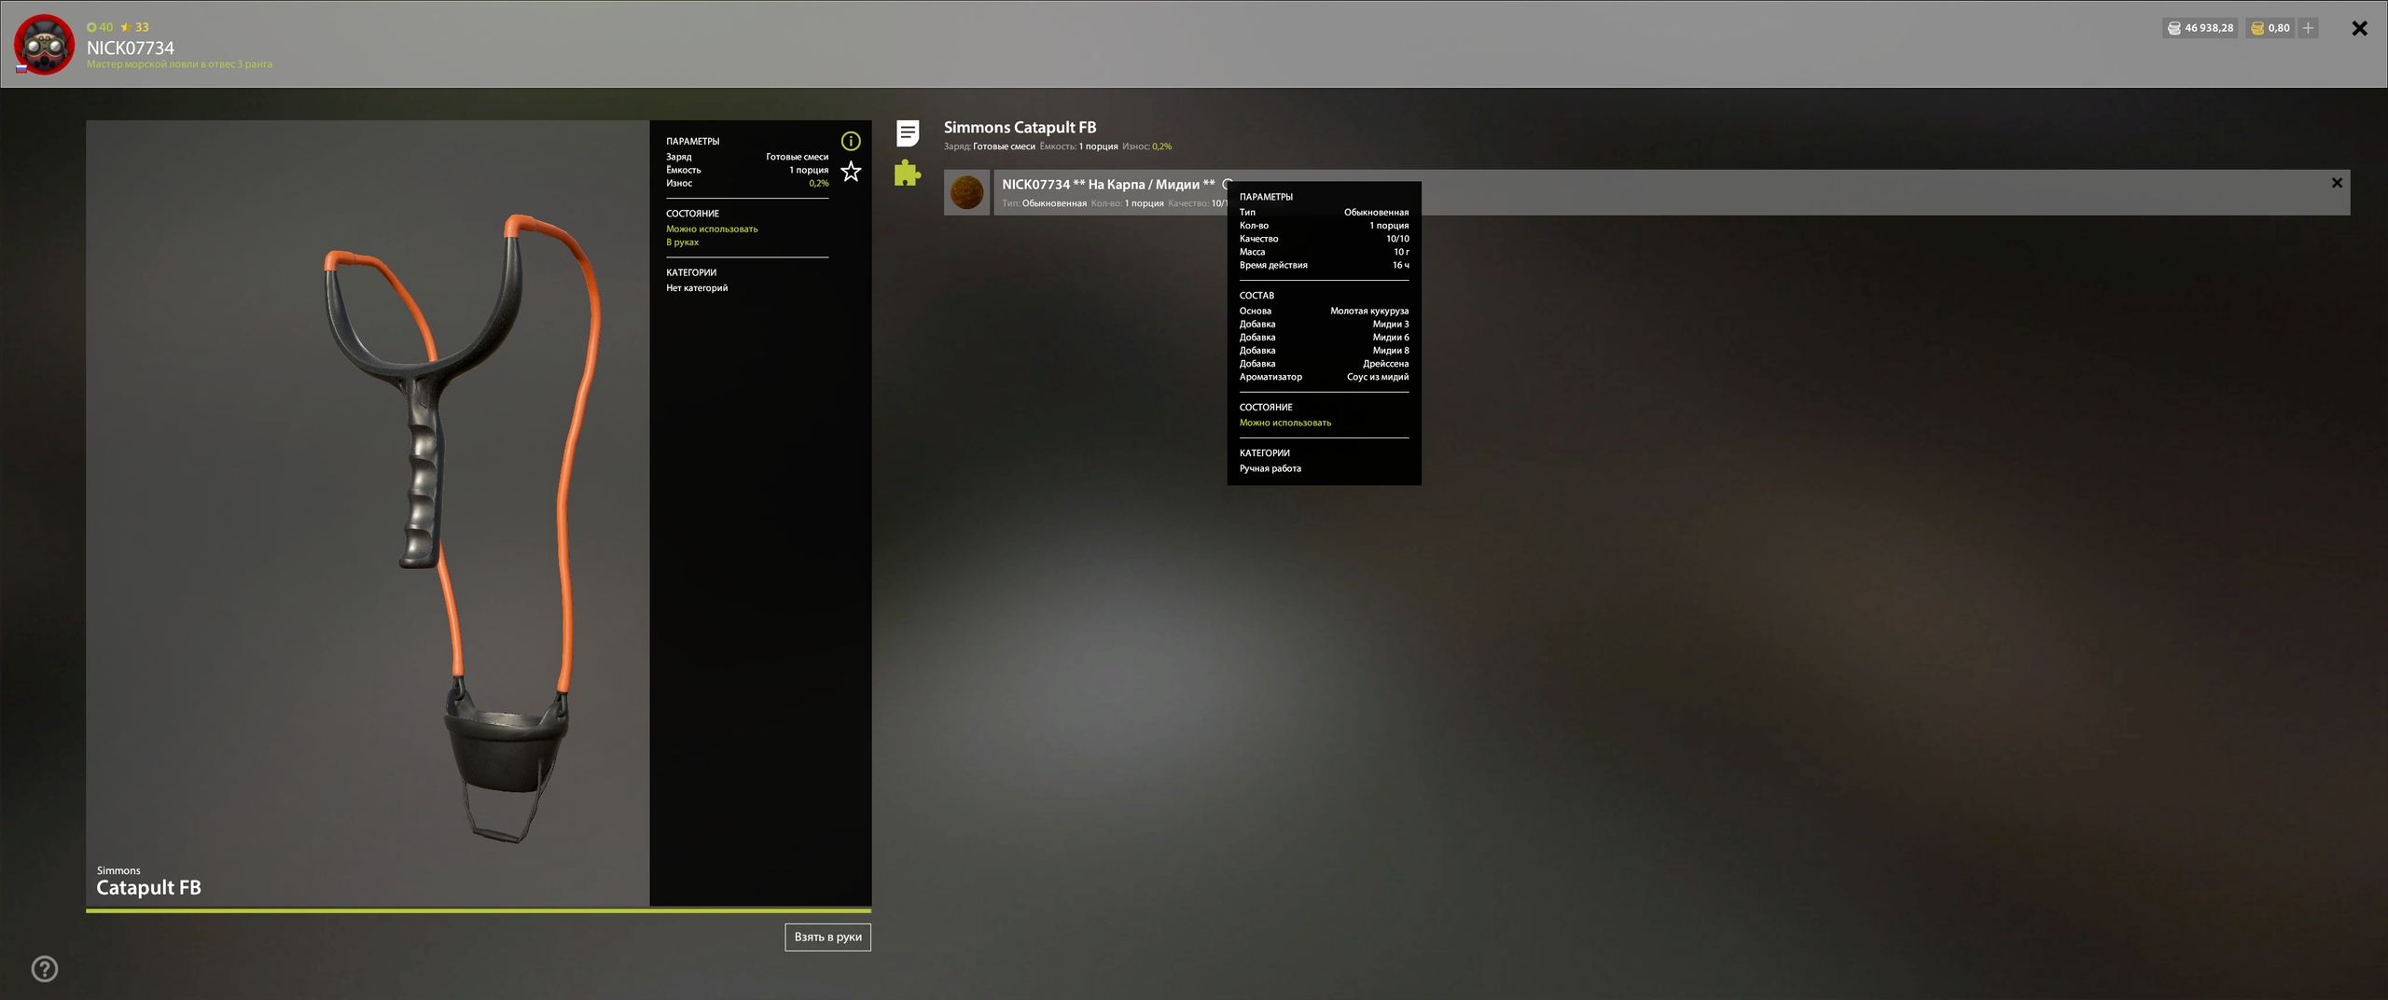Select the green puzzle piece components icon
2388x1000 pixels.
click(907, 174)
